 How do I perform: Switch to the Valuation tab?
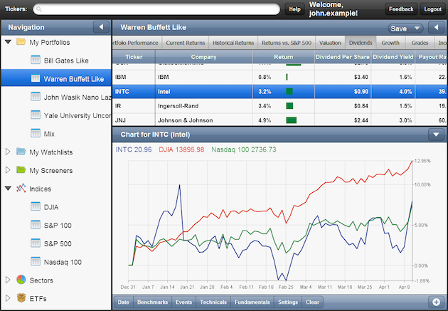coord(330,43)
